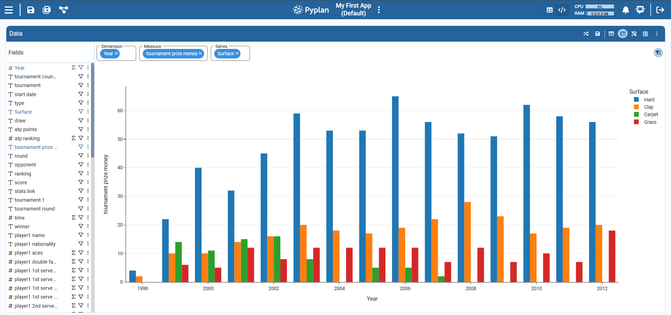Open the assistant bot chat icon

640,10
